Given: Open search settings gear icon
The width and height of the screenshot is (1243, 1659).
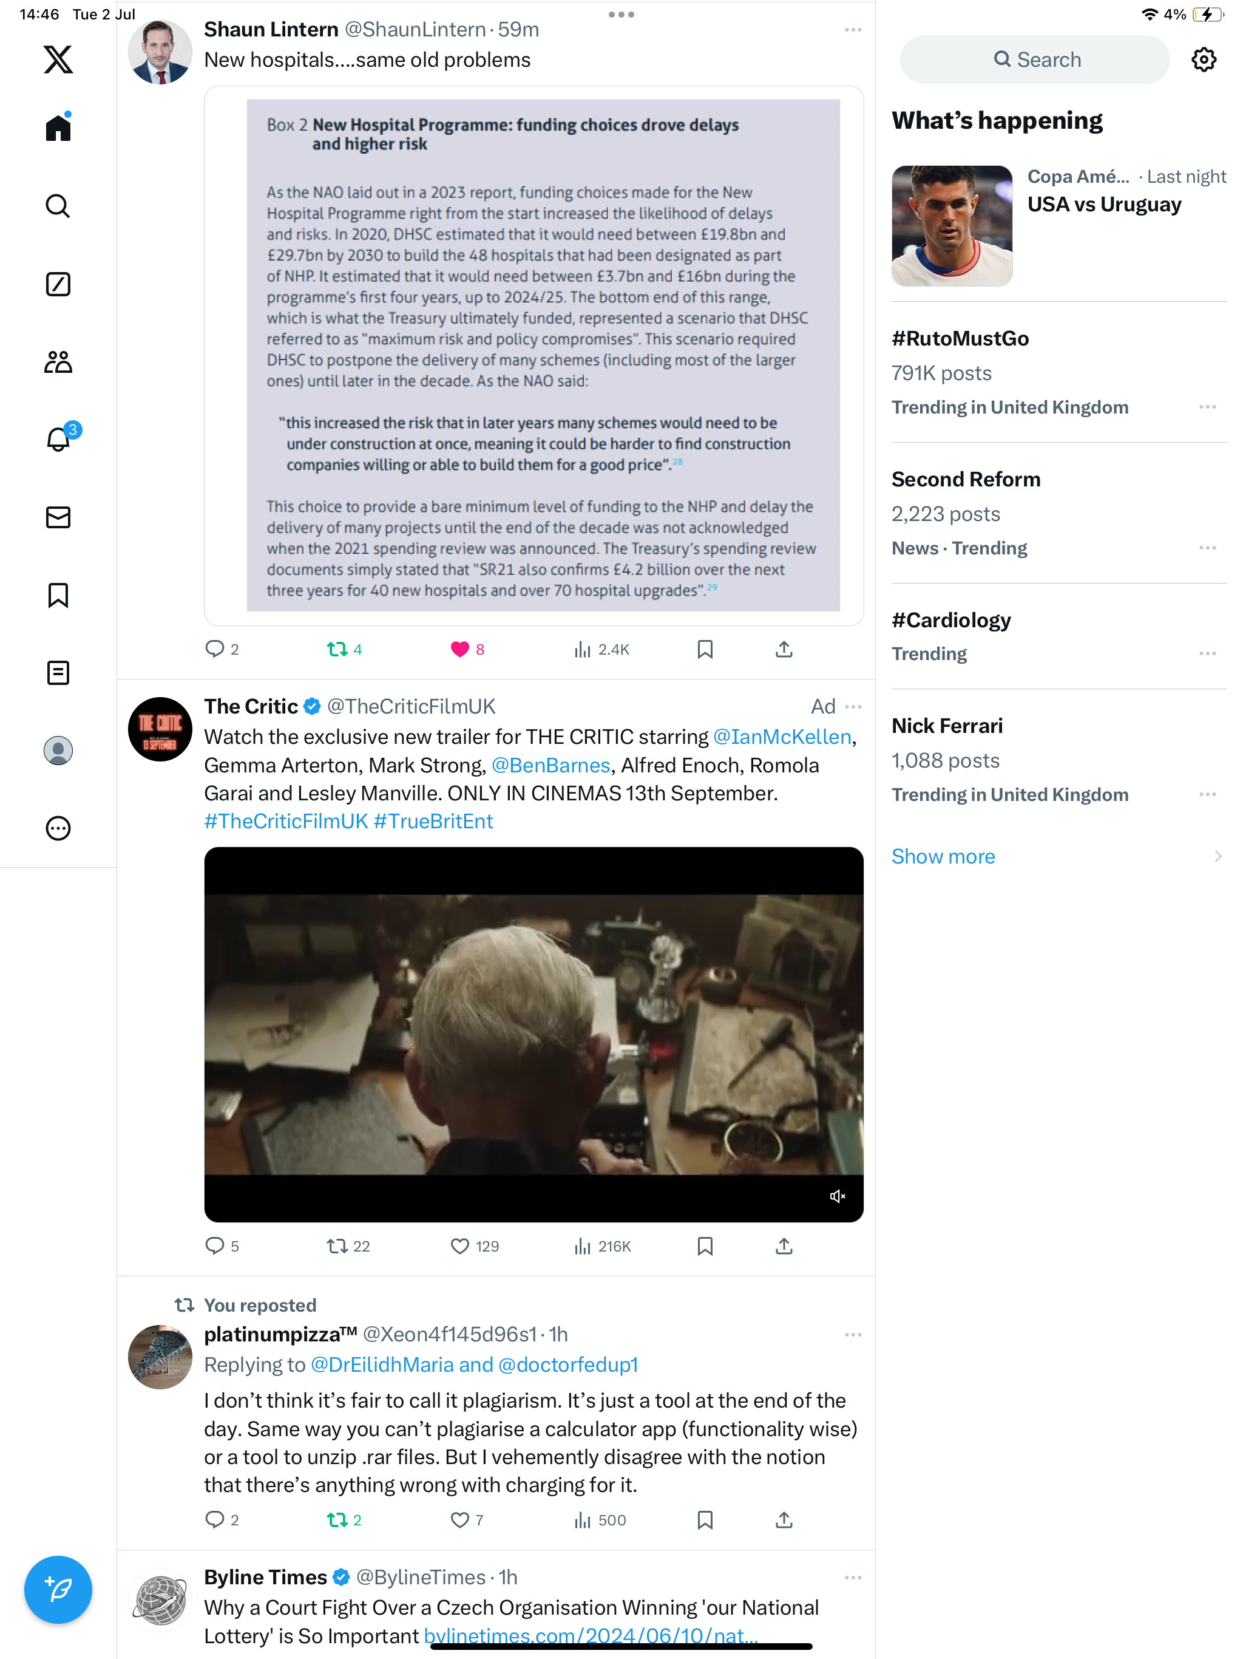Looking at the screenshot, I should pos(1204,60).
